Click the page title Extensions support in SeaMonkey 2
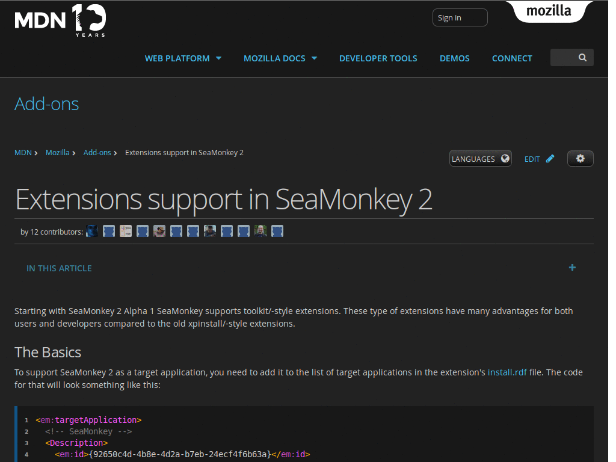 tap(224, 200)
